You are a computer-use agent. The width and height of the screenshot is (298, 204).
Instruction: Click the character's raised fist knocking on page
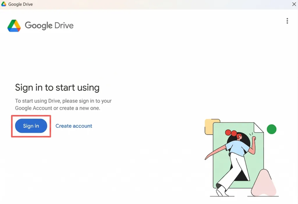pos(254,138)
